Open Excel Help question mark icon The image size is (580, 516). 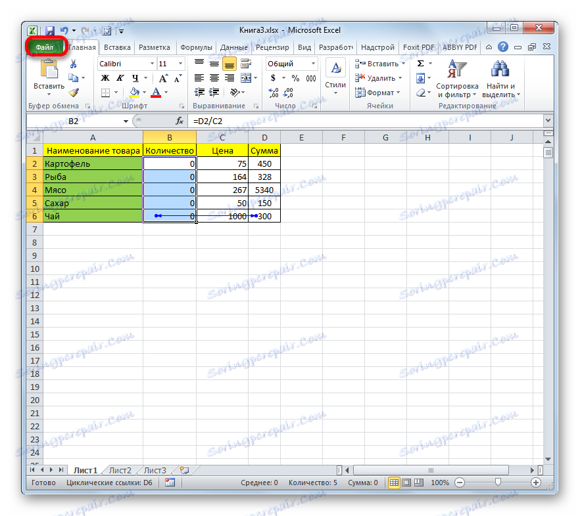click(502, 47)
